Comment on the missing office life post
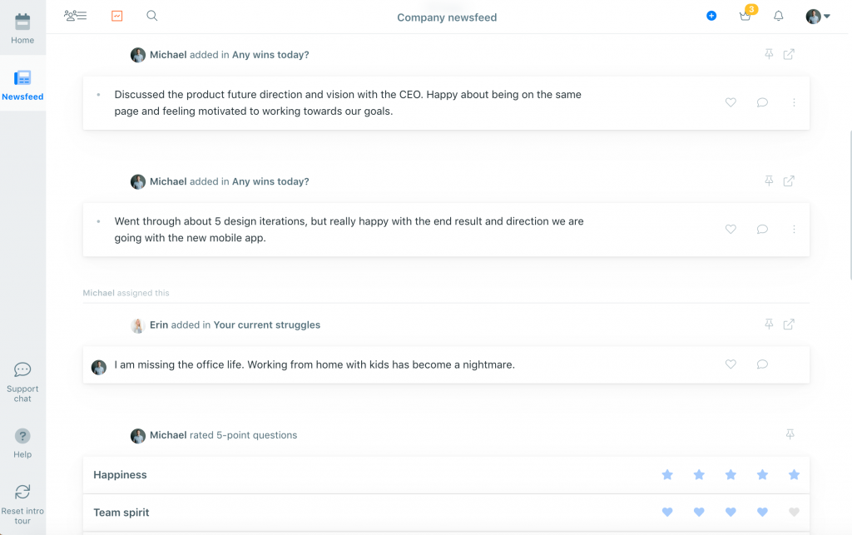Viewport: 852px width, 535px height. point(762,364)
